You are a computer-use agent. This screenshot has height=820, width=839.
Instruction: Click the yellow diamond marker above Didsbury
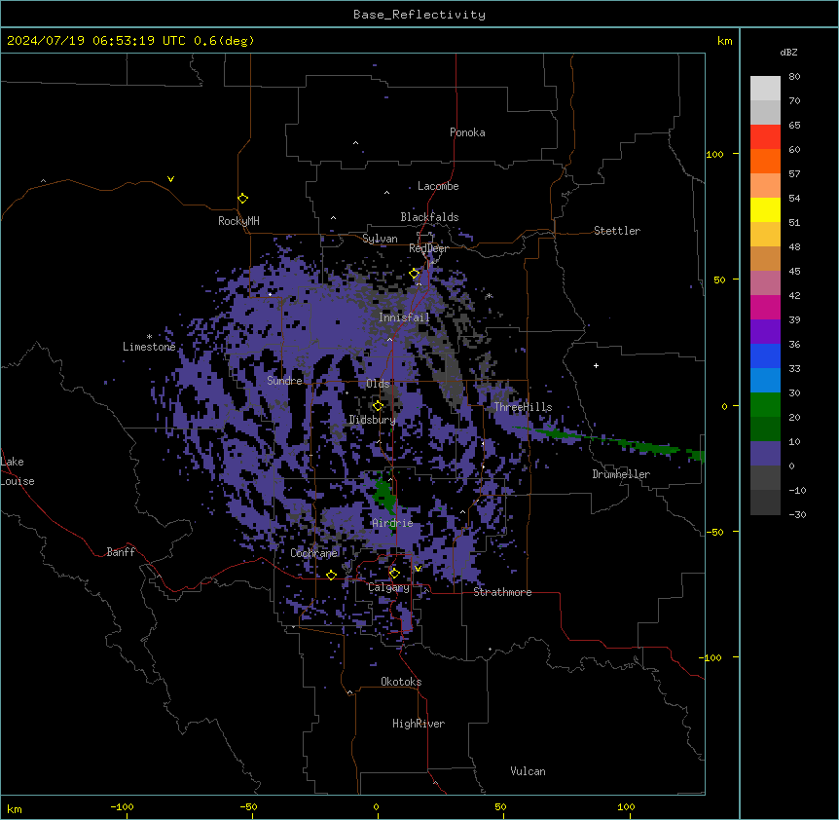(x=378, y=406)
